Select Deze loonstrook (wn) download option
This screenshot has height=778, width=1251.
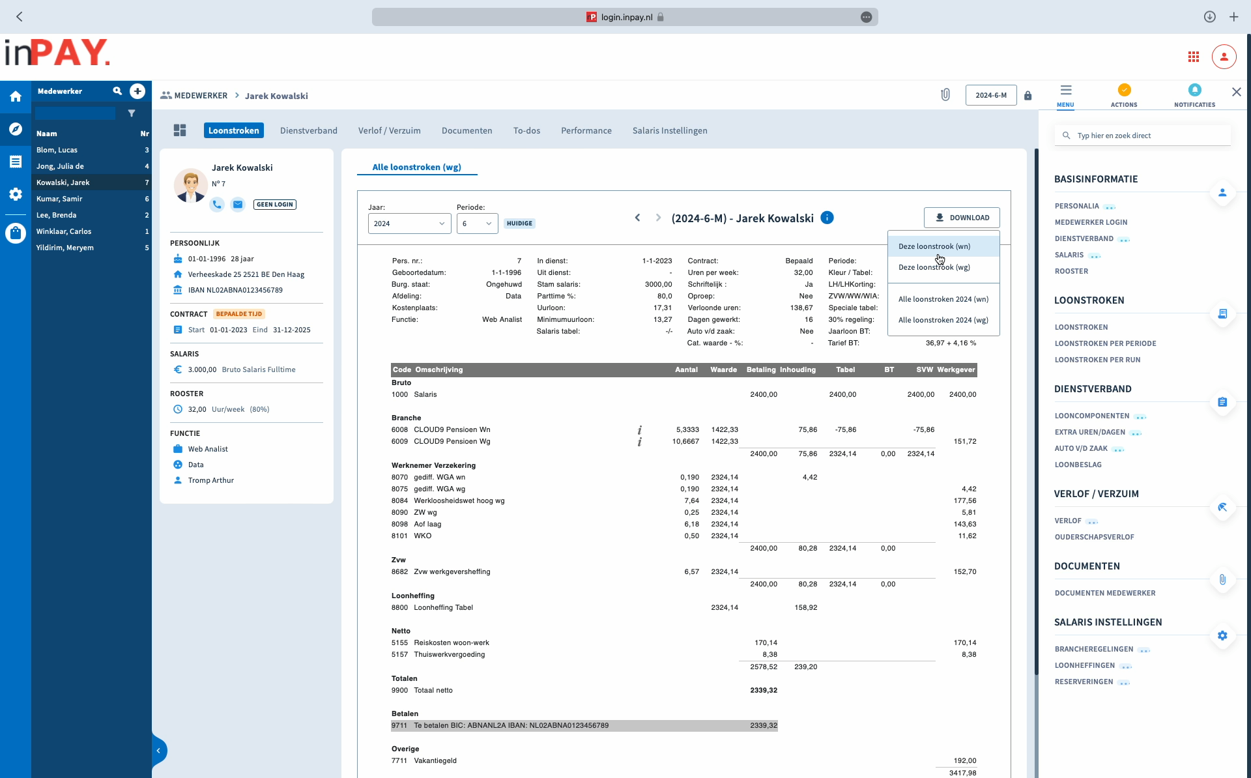click(943, 246)
